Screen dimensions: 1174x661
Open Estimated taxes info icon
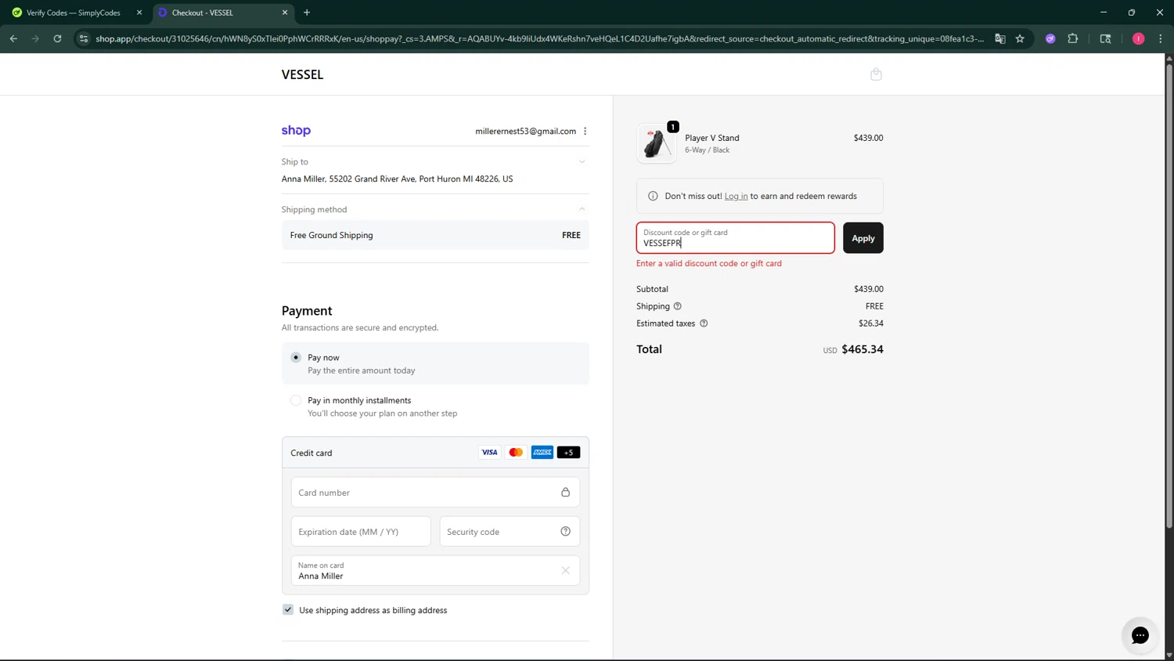(704, 323)
